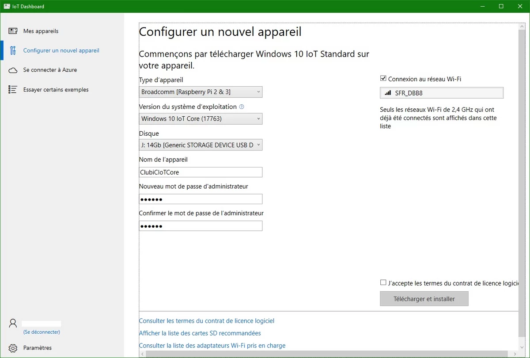
Task: Select the SFR_DBB8 Wi-Fi network entry
Action: point(442,93)
